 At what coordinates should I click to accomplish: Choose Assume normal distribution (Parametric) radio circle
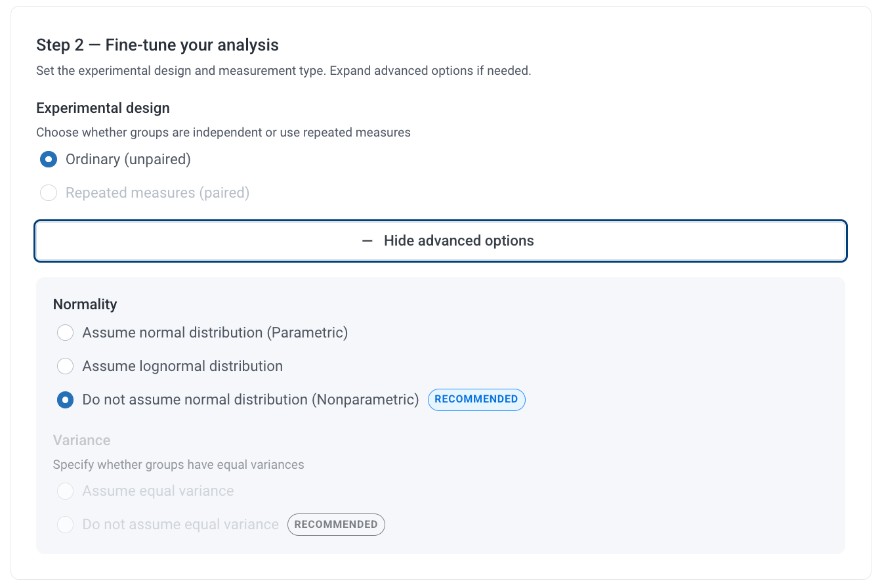point(65,333)
